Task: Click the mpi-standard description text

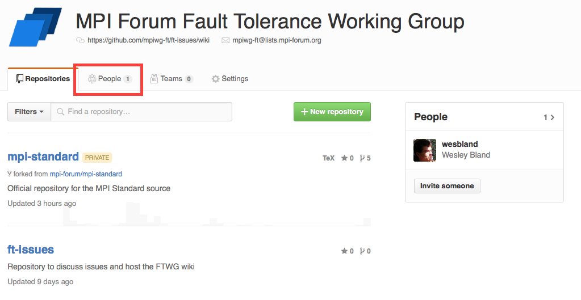Action: point(89,188)
